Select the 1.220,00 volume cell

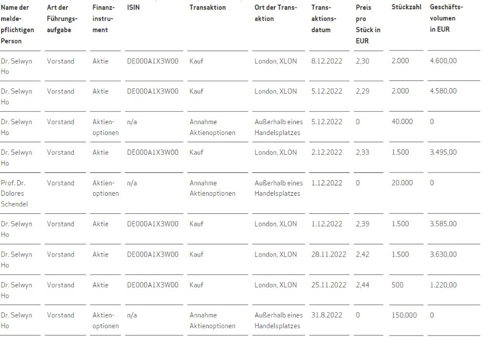pyautogui.click(x=443, y=285)
